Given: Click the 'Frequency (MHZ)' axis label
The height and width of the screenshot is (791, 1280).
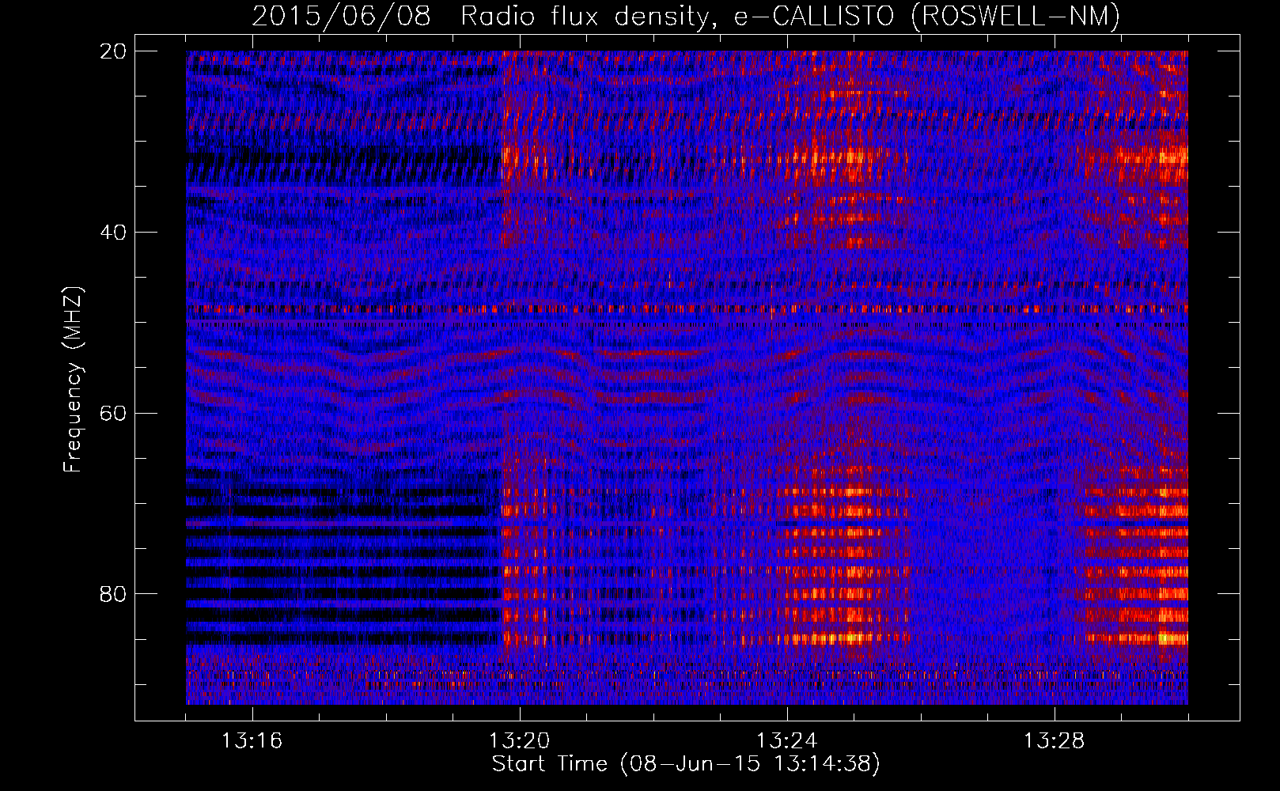Looking at the screenshot, I should [x=73, y=380].
